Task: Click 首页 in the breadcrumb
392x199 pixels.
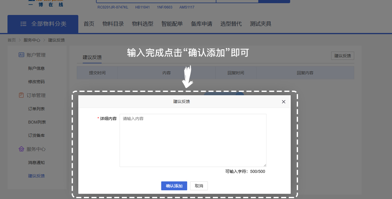Action: coord(11,40)
